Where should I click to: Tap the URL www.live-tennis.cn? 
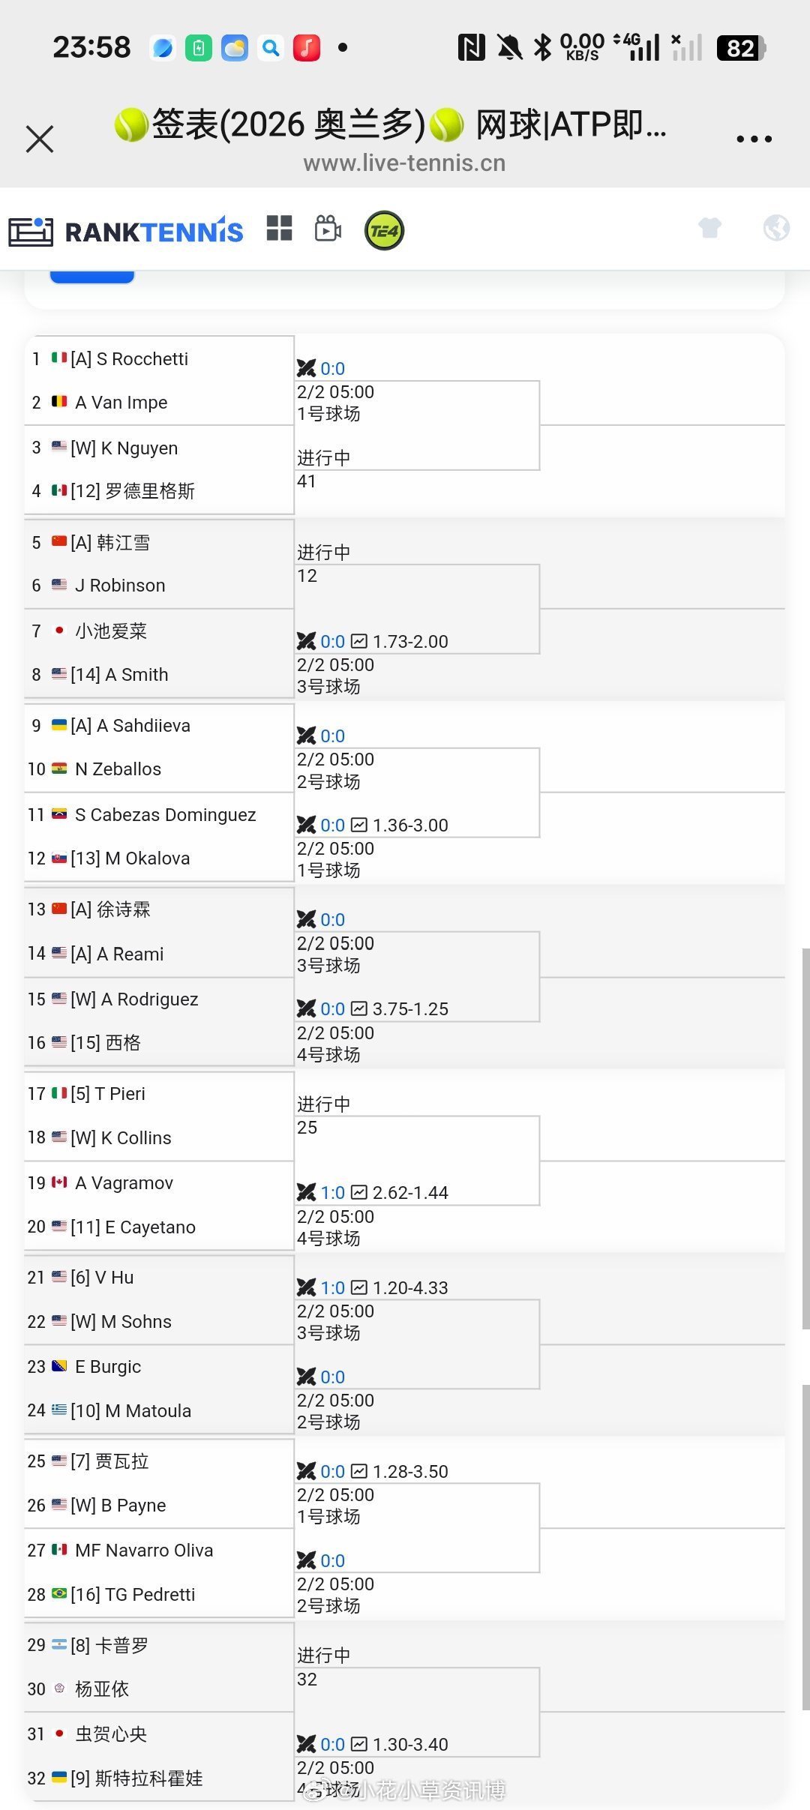[404, 163]
